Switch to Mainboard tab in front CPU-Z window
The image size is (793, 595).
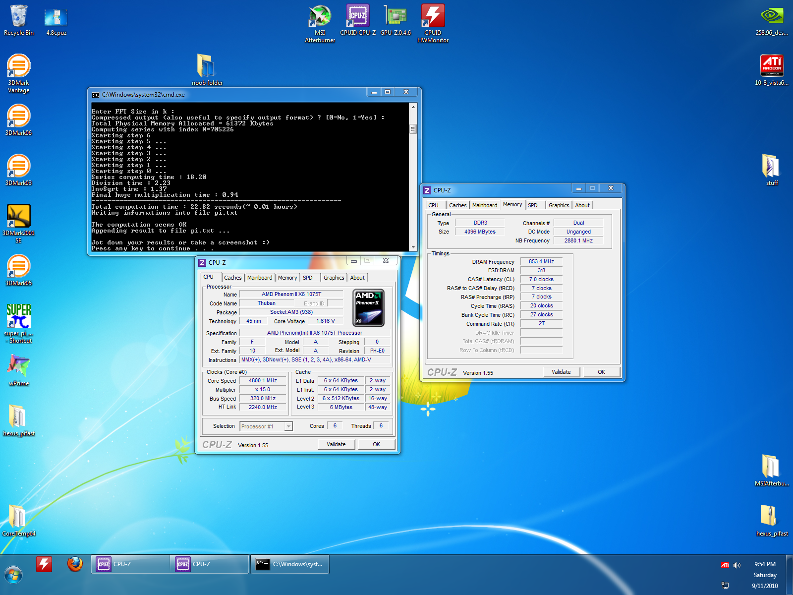click(260, 278)
